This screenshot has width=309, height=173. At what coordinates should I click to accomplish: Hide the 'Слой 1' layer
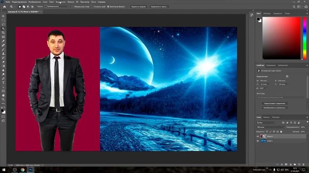257,141
